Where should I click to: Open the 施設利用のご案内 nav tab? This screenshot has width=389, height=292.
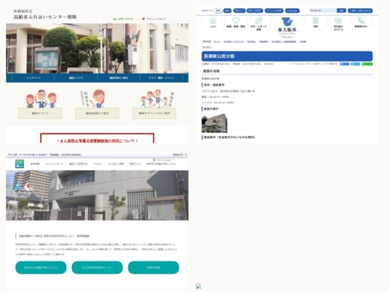click(x=119, y=78)
